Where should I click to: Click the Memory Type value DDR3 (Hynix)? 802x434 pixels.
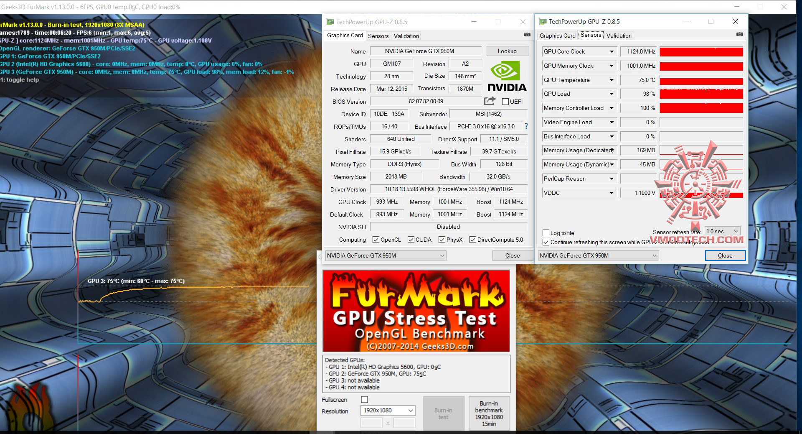404,164
